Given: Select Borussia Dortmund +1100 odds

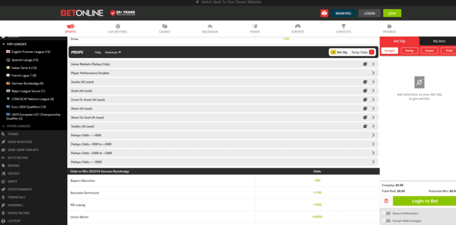Looking at the screenshot, I should (x=317, y=193).
